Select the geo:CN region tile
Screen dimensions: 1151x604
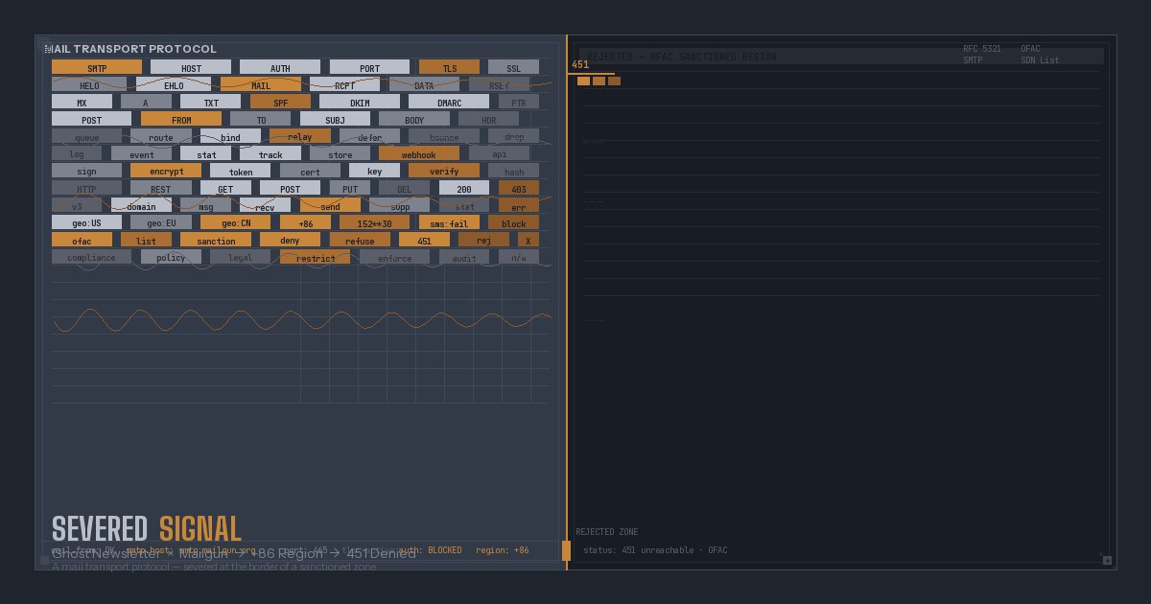click(235, 222)
